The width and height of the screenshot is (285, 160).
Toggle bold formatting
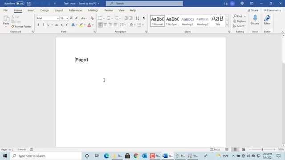(38, 25)
